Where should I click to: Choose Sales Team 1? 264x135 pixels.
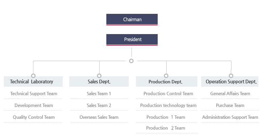(99, 93)
